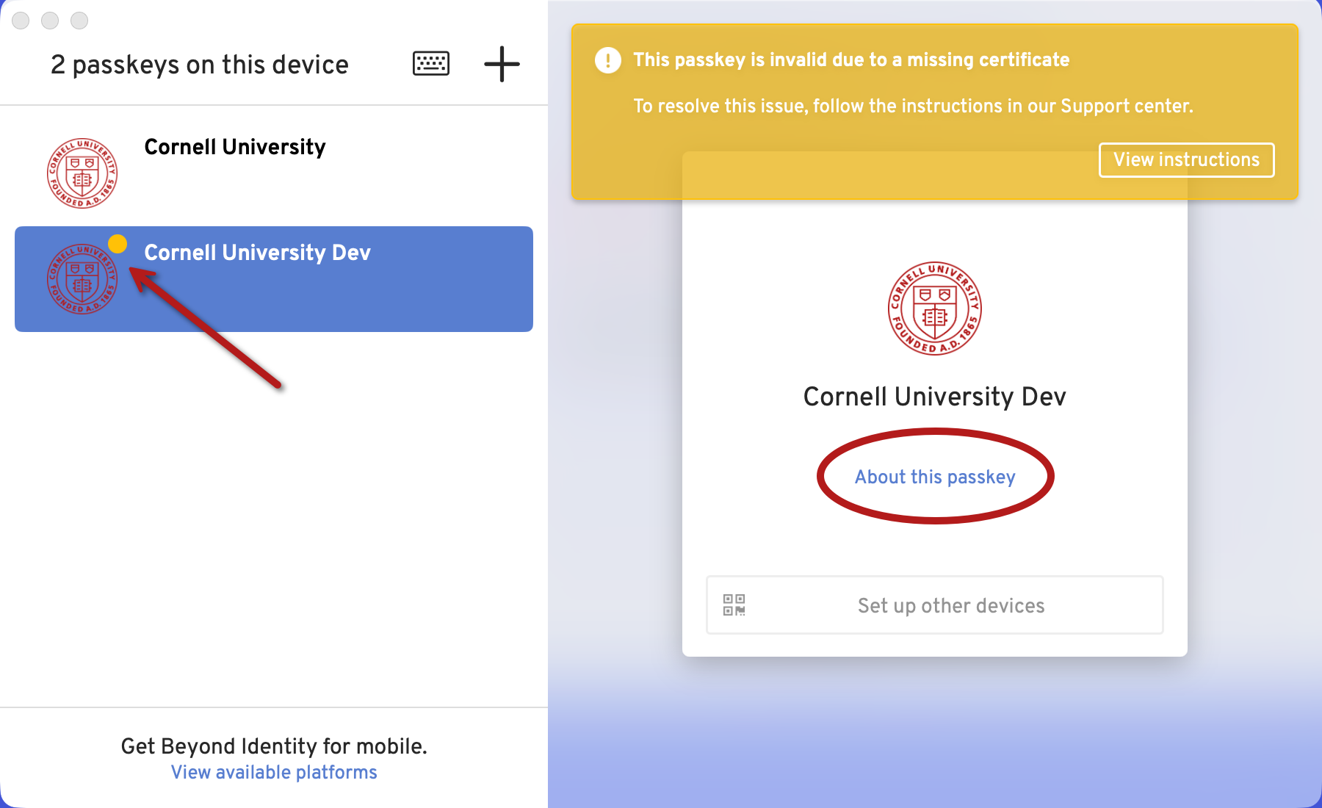Click the yellow warning dot on Dev passkey
Screen dimensions: 1322x808
point(118,244)
